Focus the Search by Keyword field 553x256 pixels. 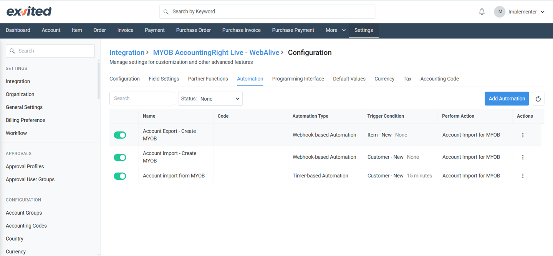[267, 12]
